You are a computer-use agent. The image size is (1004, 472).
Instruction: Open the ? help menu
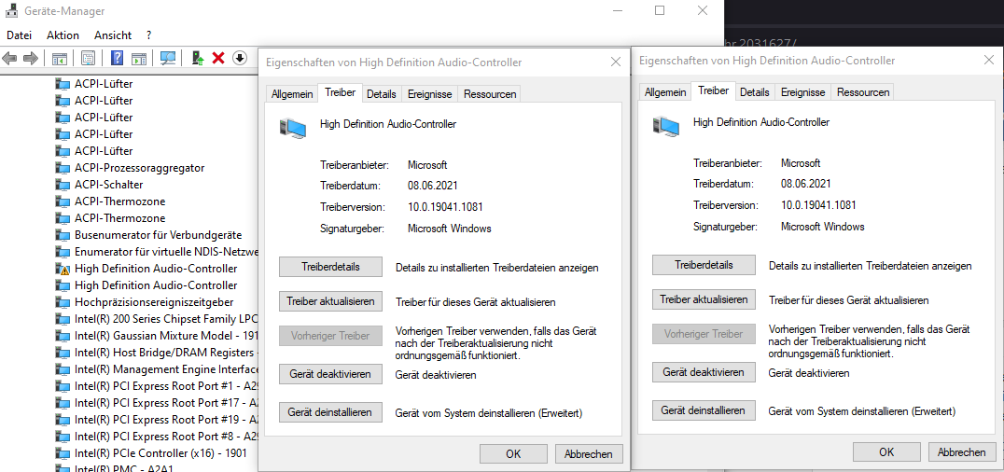coord(148,35)
